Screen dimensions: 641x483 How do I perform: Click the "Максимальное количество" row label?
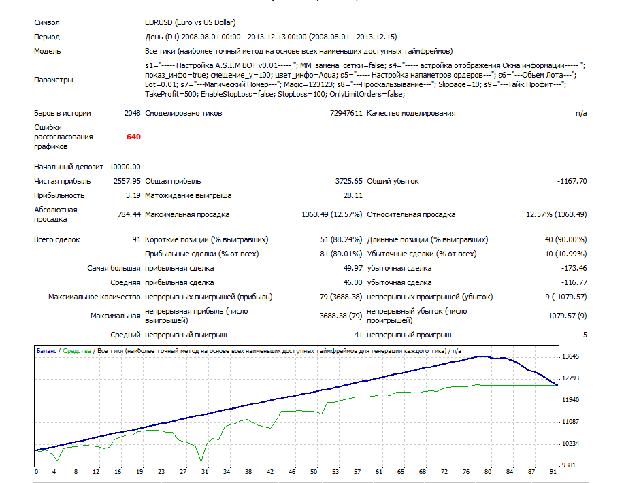[95, 297]
